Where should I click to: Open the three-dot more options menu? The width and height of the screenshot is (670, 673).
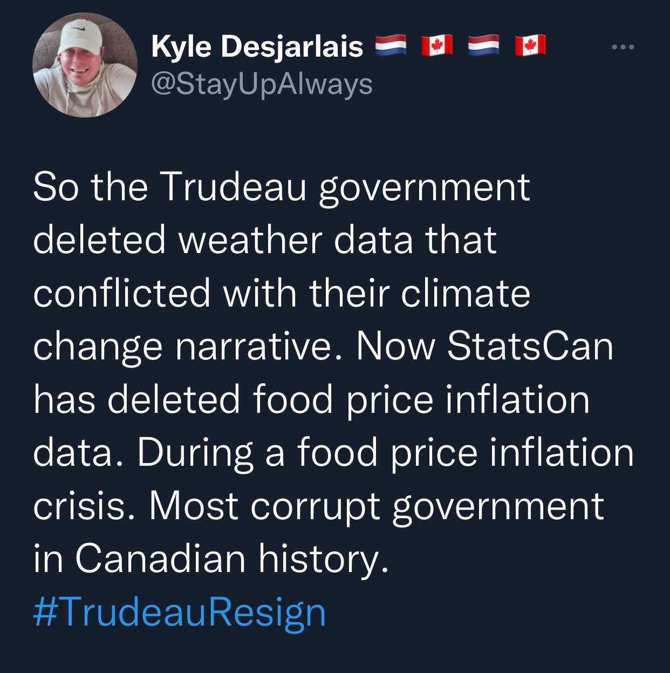[624, 47]
